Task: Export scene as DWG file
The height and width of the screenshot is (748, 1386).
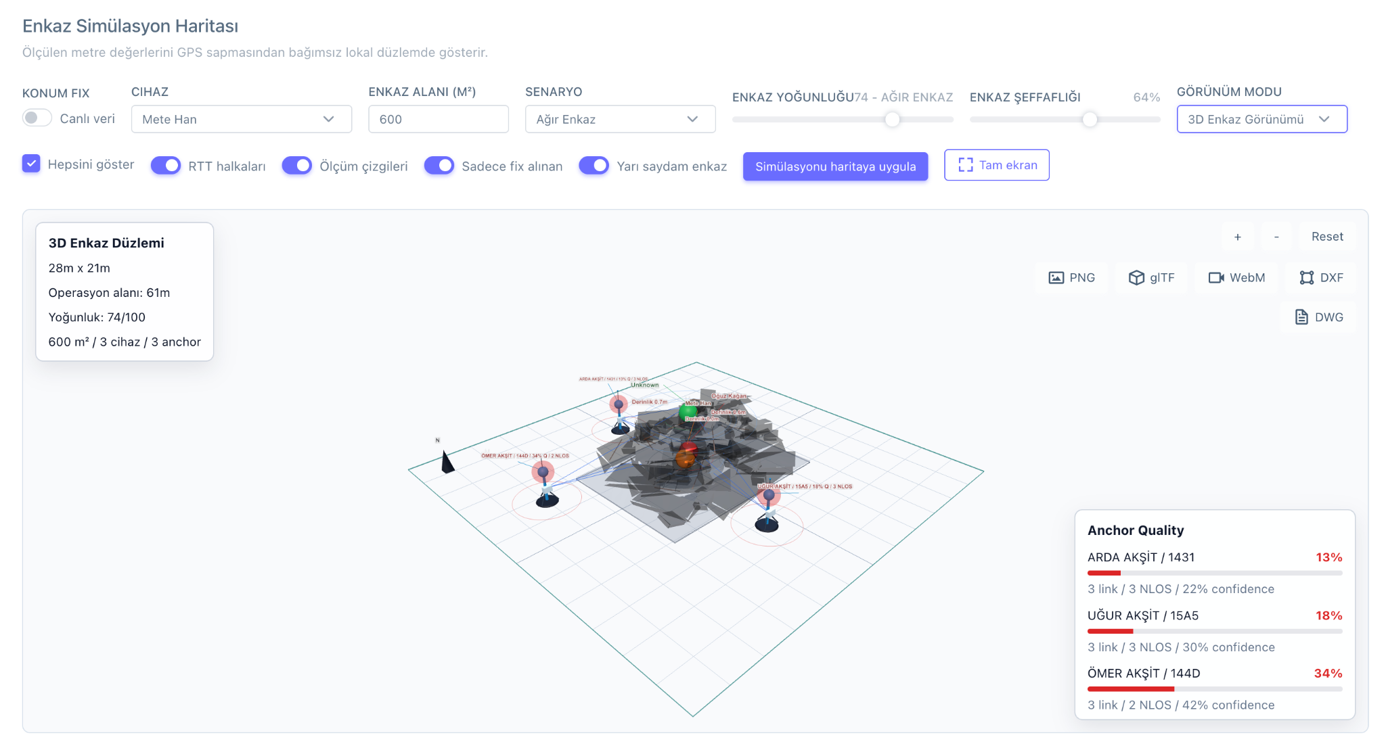Action: click(1318, 317)
